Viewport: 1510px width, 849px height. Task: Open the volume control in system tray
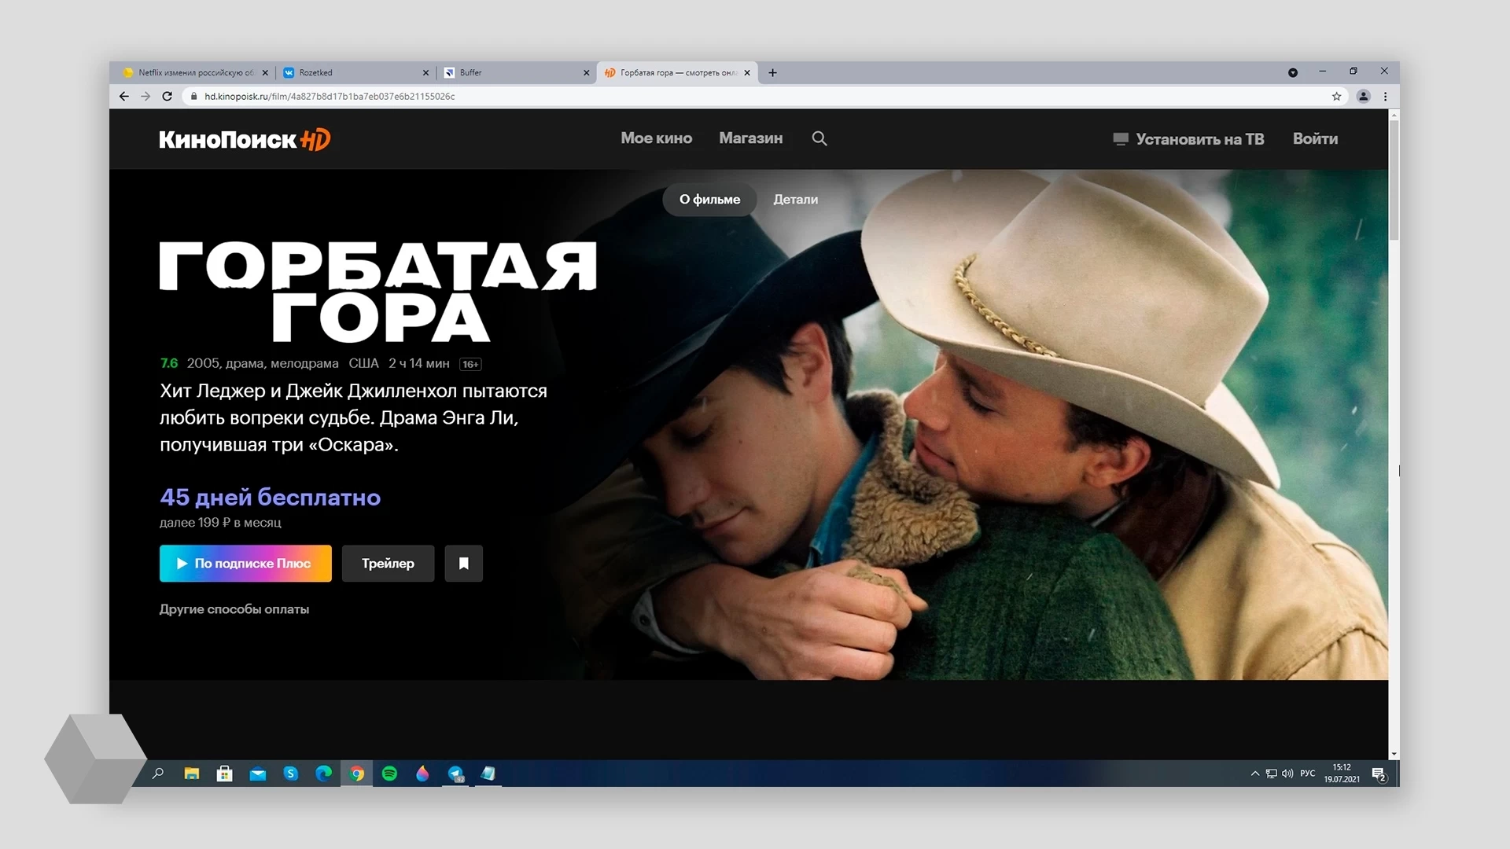click(1287, 774)
